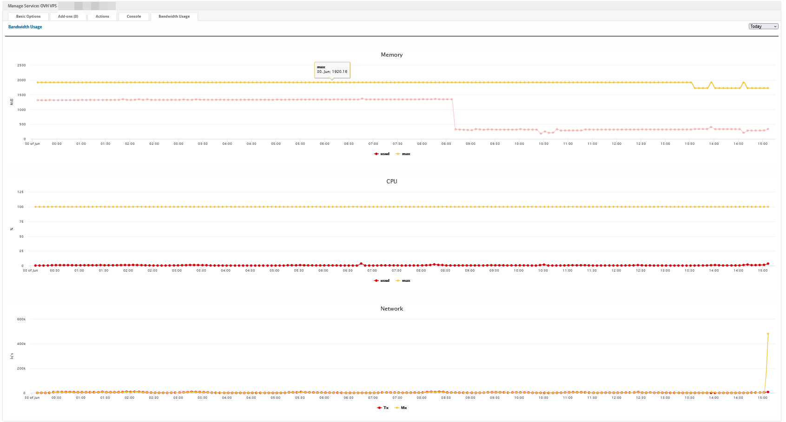Toggle the max series in Memory legend

(x=403, y=154)
